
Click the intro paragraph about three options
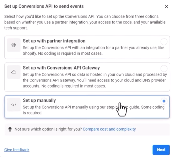81,21
